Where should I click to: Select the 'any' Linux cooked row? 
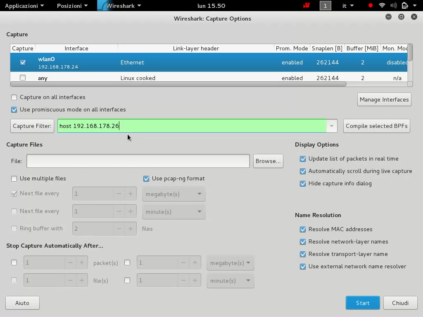click(x=209, y=78)
